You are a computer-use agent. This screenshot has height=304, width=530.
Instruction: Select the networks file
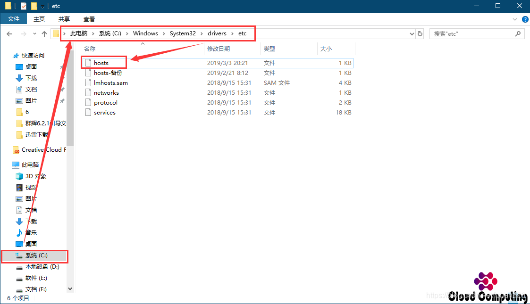point(218,92)
